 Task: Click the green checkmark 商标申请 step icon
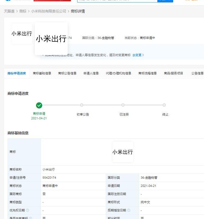pyautogui.click(x=39, y=105)
